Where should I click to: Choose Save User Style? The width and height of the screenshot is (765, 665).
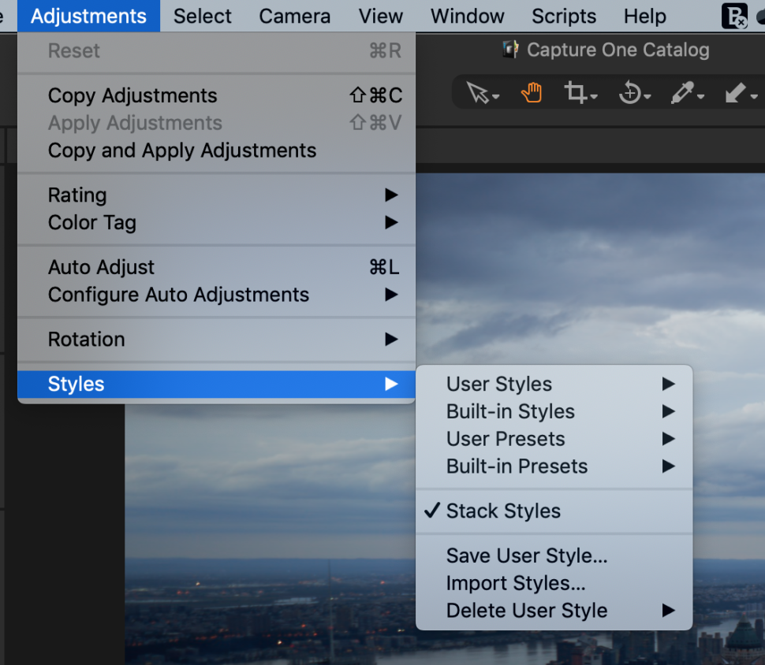tap(526, 555)
